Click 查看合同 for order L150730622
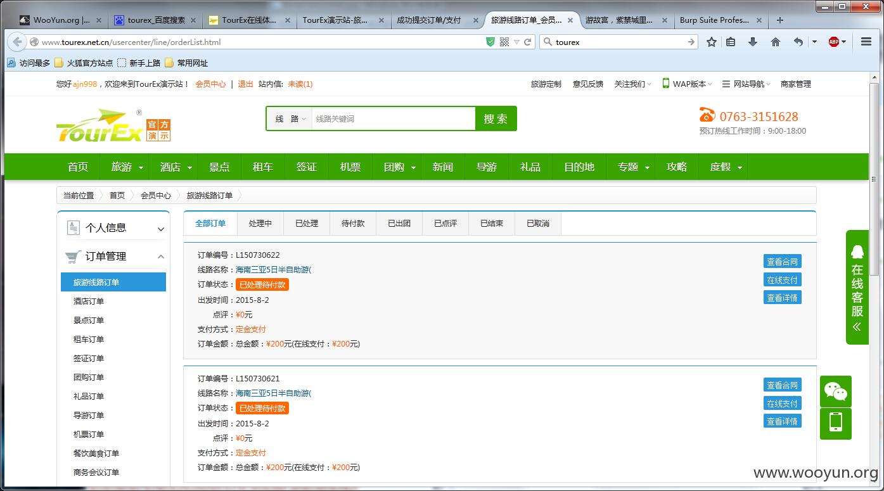884x491 pixels. tap(783, 261)
